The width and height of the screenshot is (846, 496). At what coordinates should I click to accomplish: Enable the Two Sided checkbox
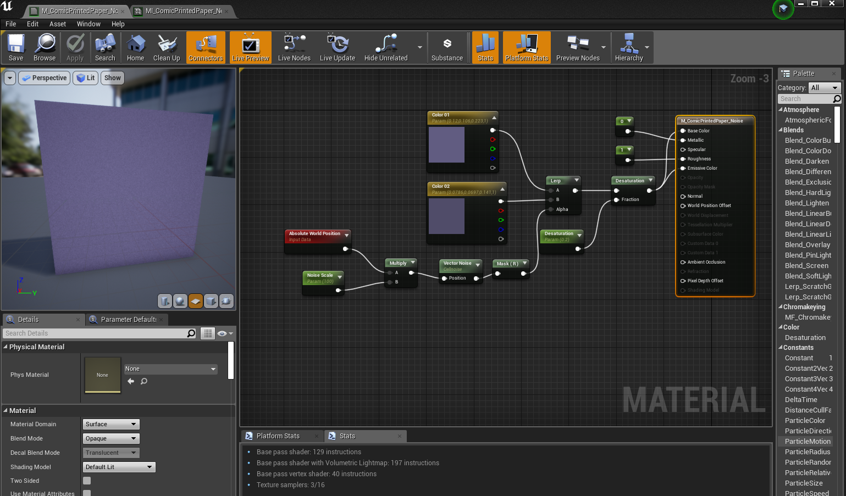pos(87,481)
